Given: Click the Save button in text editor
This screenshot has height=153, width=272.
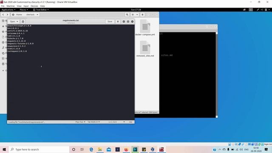Looking at the screenshot, I should point(110,22).
